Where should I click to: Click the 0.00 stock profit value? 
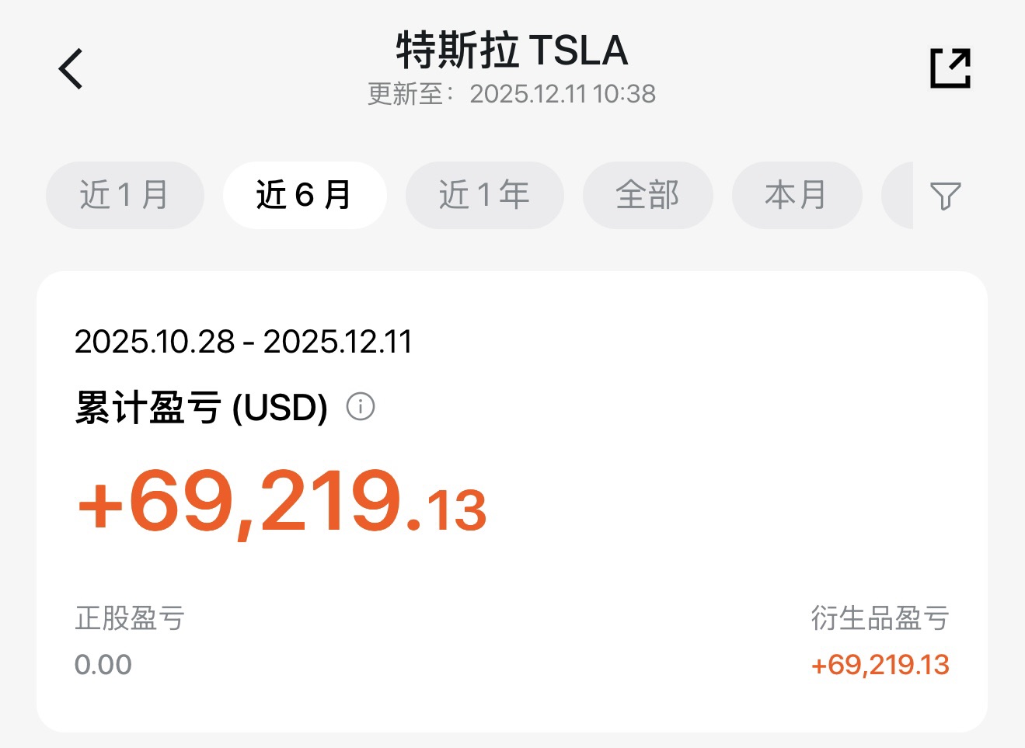click(x=103, y=665)
